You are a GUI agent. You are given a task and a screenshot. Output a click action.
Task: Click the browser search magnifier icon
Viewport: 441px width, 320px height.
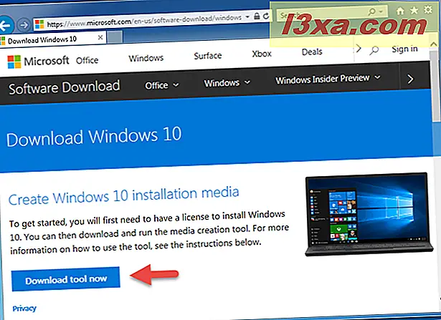click(372, 11)
